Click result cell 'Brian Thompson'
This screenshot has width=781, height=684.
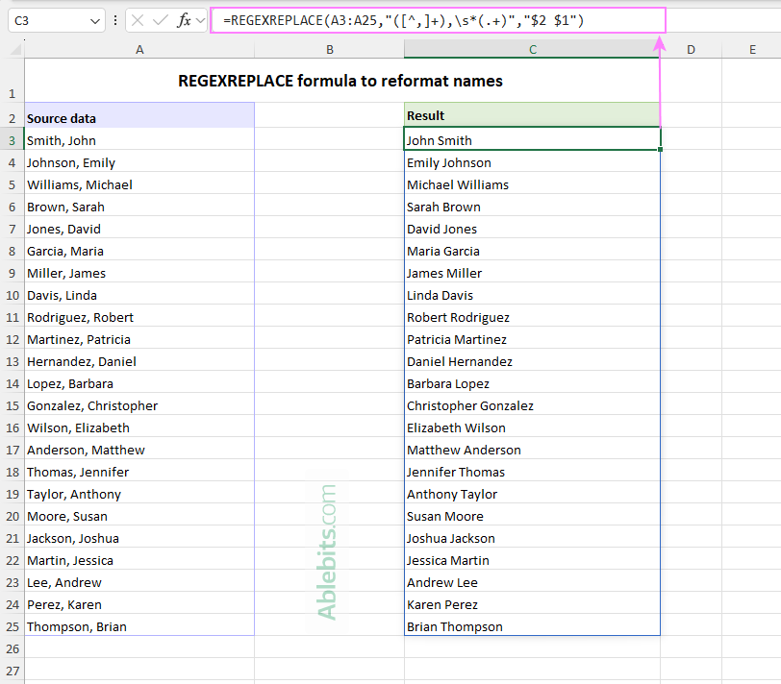(532, 624)
